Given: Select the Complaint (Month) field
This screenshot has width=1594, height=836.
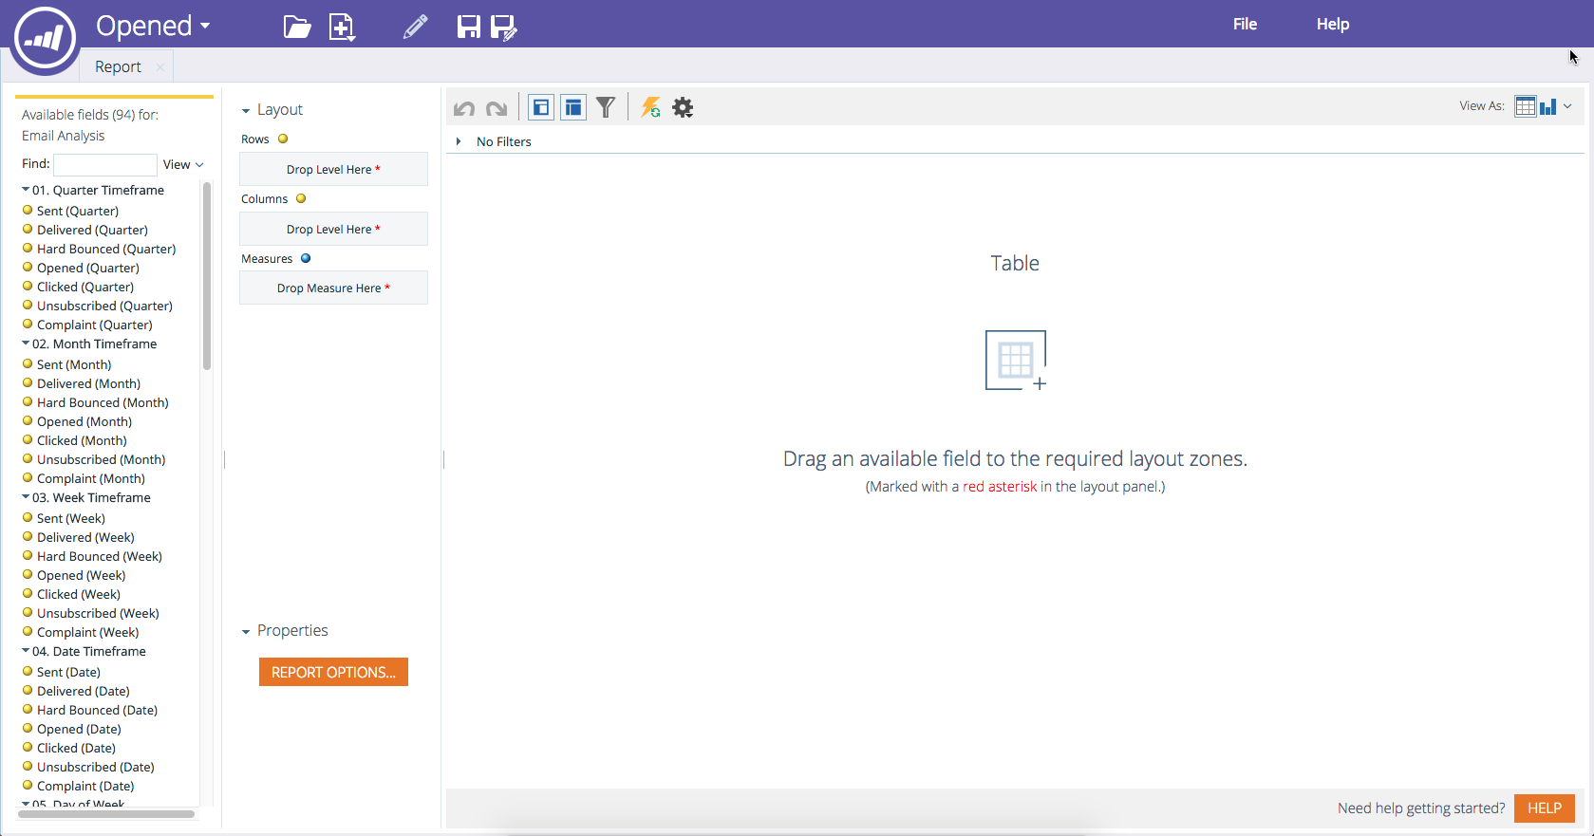Looking at the screenshot, I should click(91, 478).
